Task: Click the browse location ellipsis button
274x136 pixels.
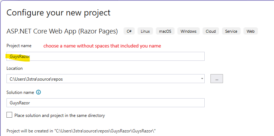Action: [217, 78]
